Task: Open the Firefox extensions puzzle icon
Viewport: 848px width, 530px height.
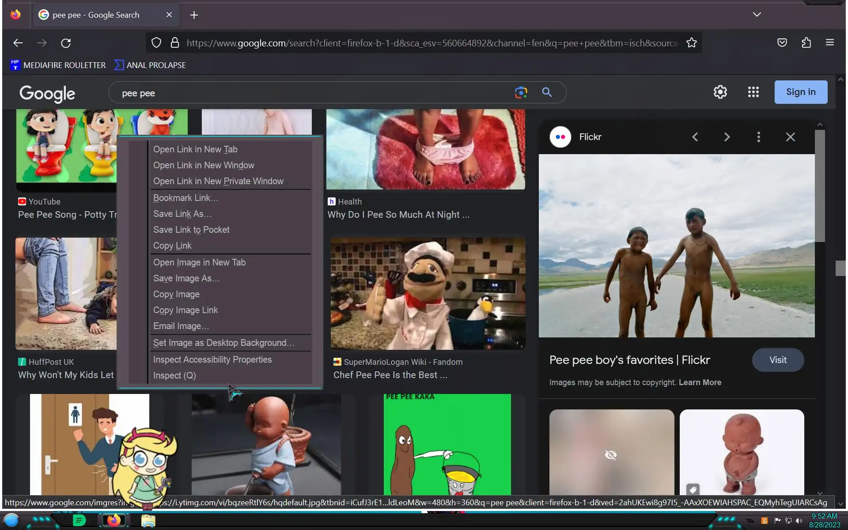Action: point(806,43)
